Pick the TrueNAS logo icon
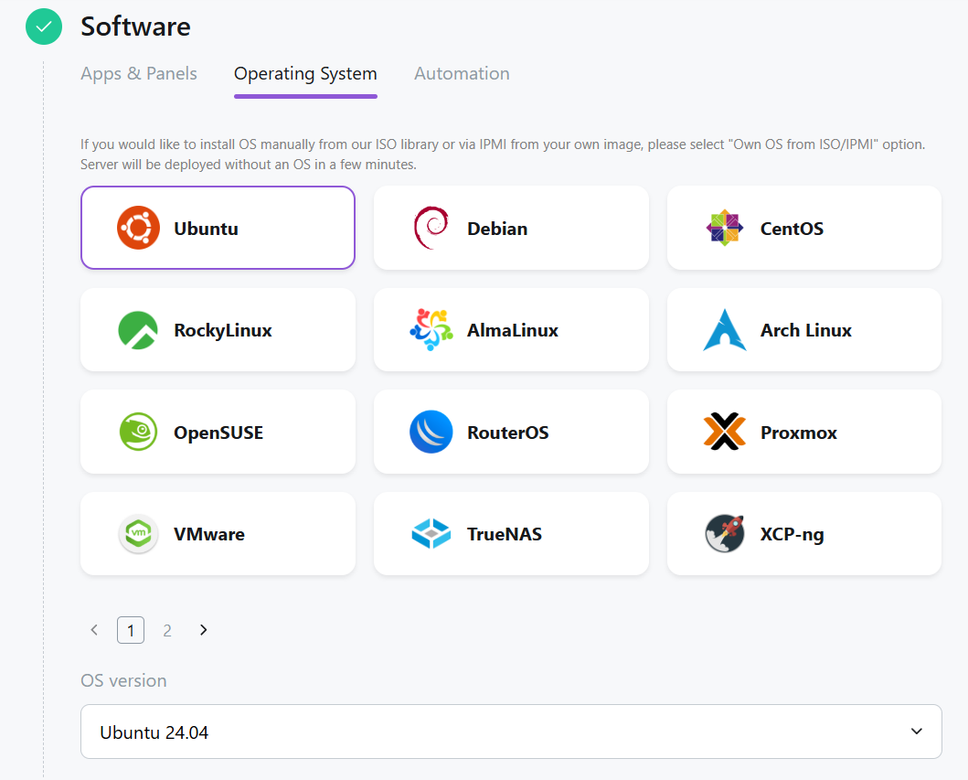This screenshot has height=780, width=968. click(431, 534)
